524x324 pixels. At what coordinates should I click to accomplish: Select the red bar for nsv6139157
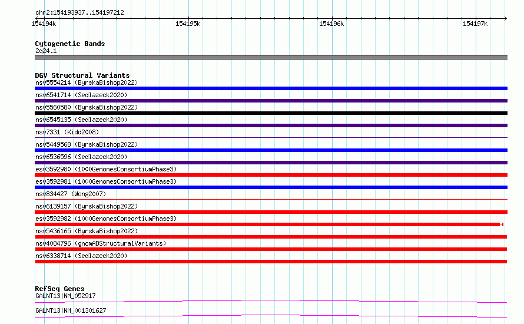[271, 212]
